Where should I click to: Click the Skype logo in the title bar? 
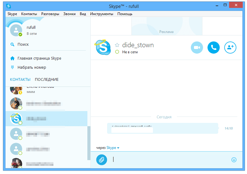[x=8, y=6]
